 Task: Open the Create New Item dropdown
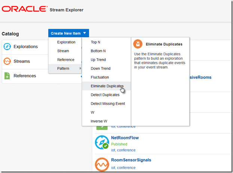pyautogui.click(x=68, y=33)
